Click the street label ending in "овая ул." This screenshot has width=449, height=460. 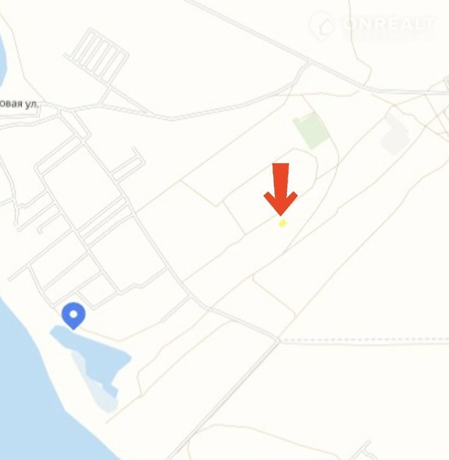19,104
